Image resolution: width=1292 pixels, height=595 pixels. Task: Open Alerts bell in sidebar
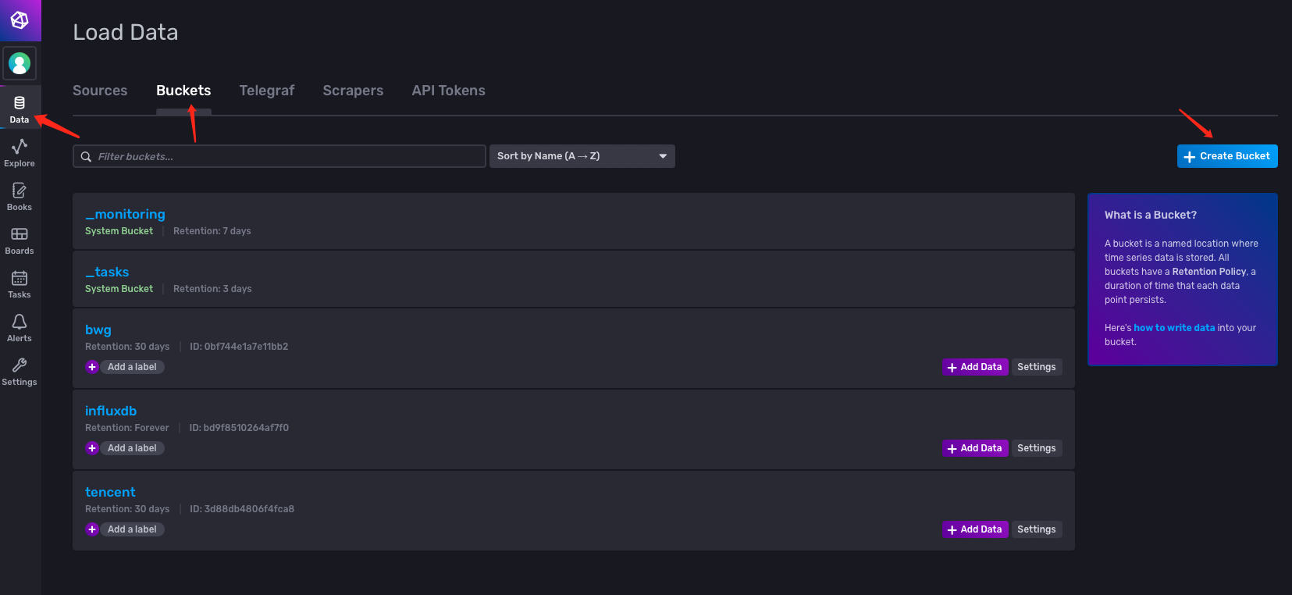(x=20, y=328)
